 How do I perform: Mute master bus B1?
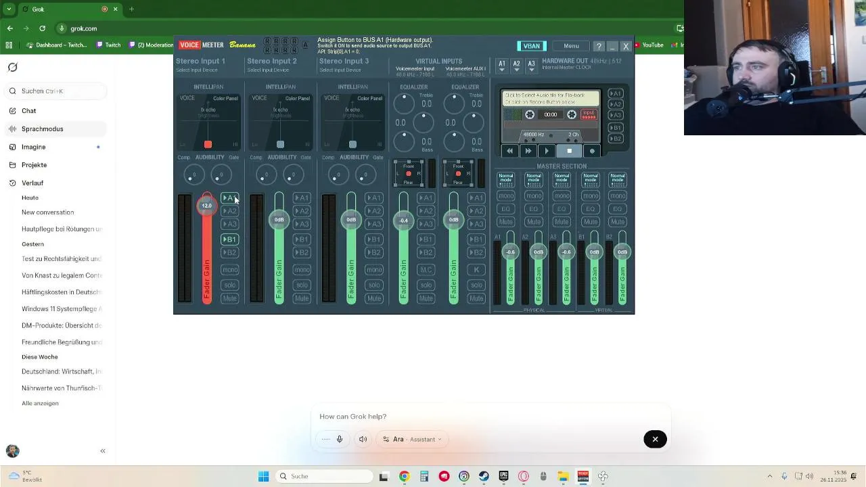tap(590, 222)
